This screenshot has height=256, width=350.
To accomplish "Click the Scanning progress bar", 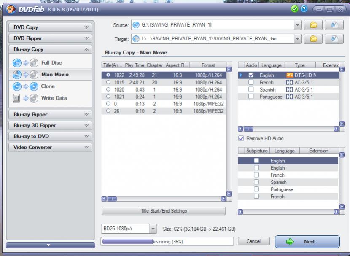I will (x=167, y=242).
